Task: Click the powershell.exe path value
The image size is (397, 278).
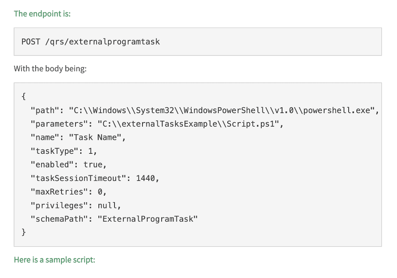Action: point(222,110)
